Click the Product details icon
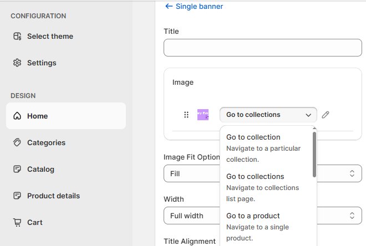This screenshot has height=246, width=366. [x=17, y=196]
